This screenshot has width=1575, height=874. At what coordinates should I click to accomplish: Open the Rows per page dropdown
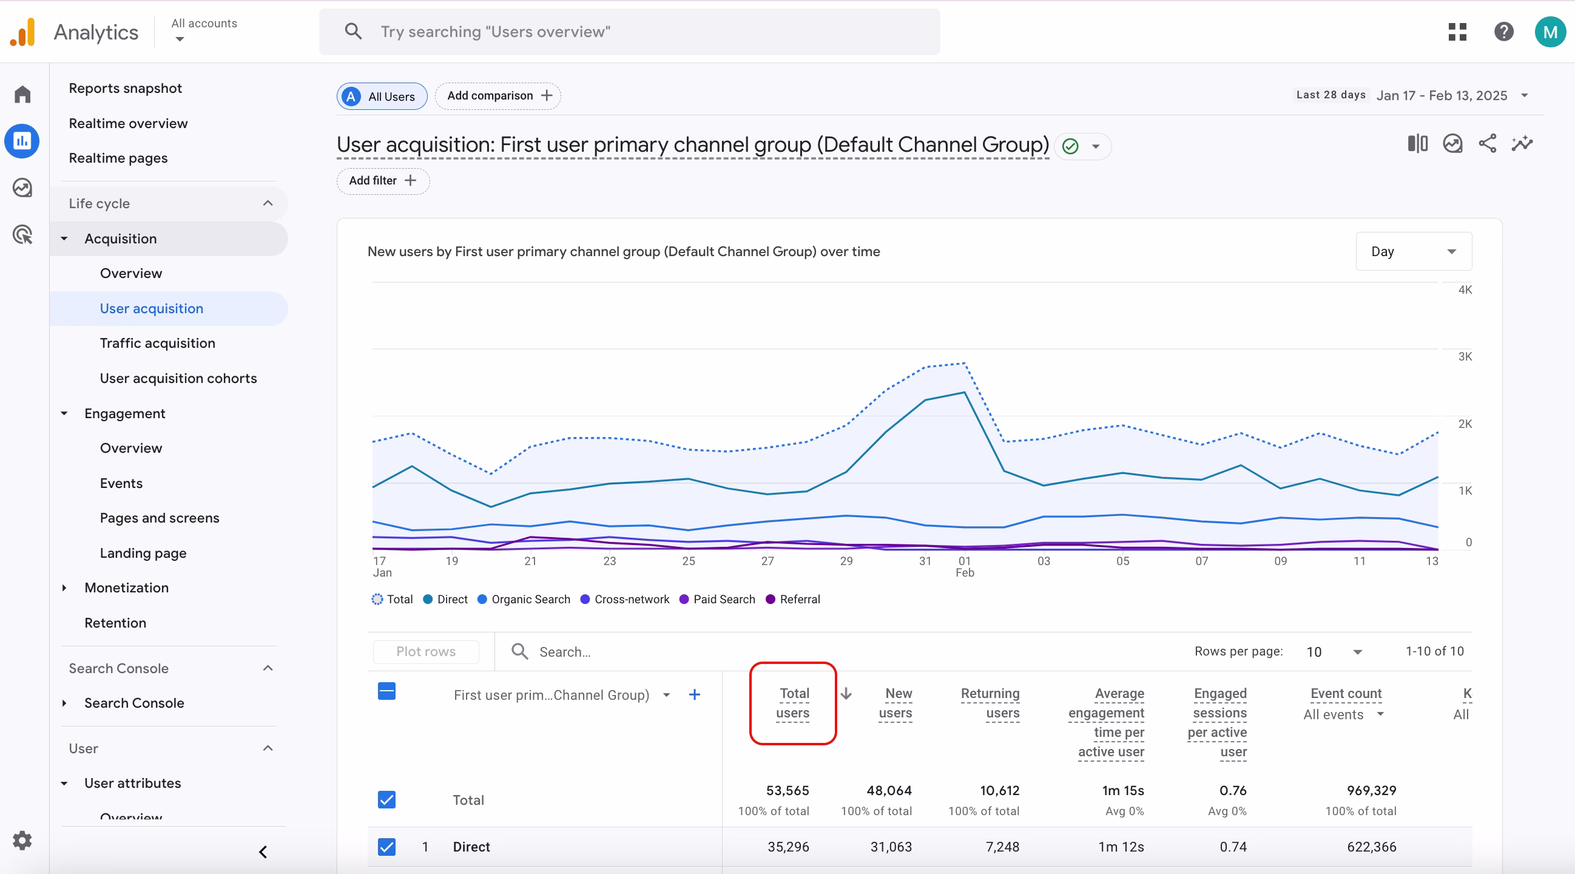point(1334,651)
